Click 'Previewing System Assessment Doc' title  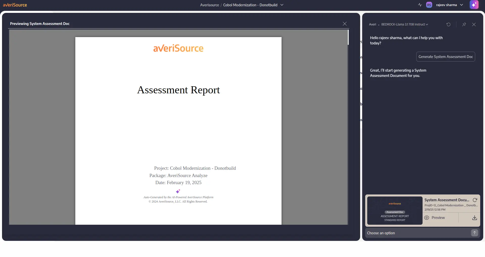pyautogui.click(x=40, y=24)
